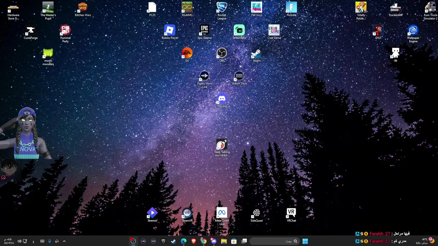Switch to Steam in the taskbar
Viewport: 438px width, 246px height.
click(173, 241)
